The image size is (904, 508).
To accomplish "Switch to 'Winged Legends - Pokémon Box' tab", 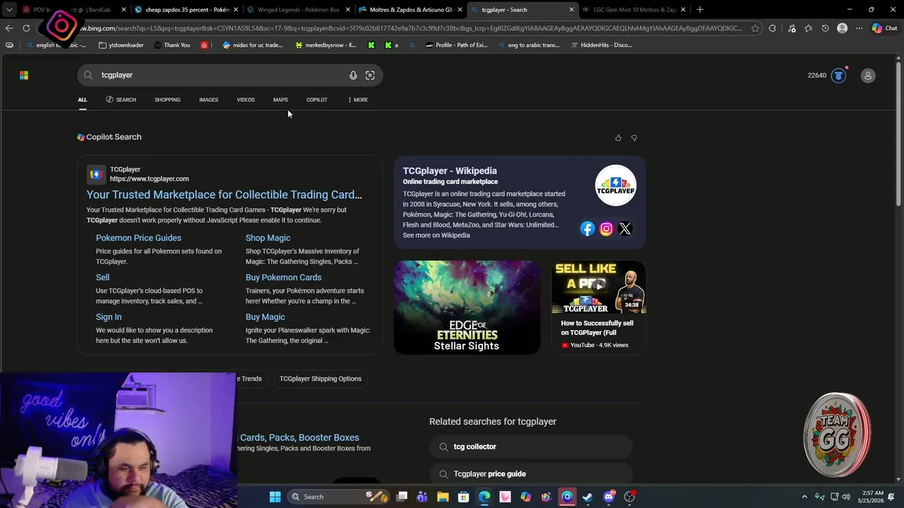I will pyautogui.click(x=297, y=9).
